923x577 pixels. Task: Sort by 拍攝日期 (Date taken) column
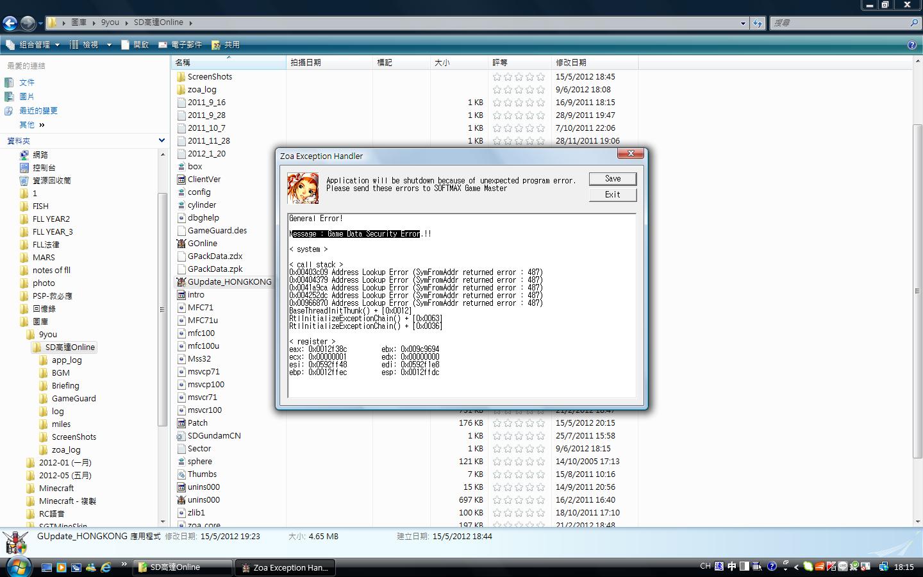coord(329,62)
